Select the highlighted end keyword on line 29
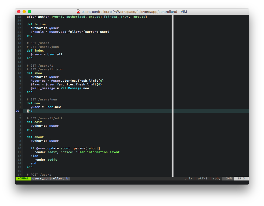 pos(29,111)
